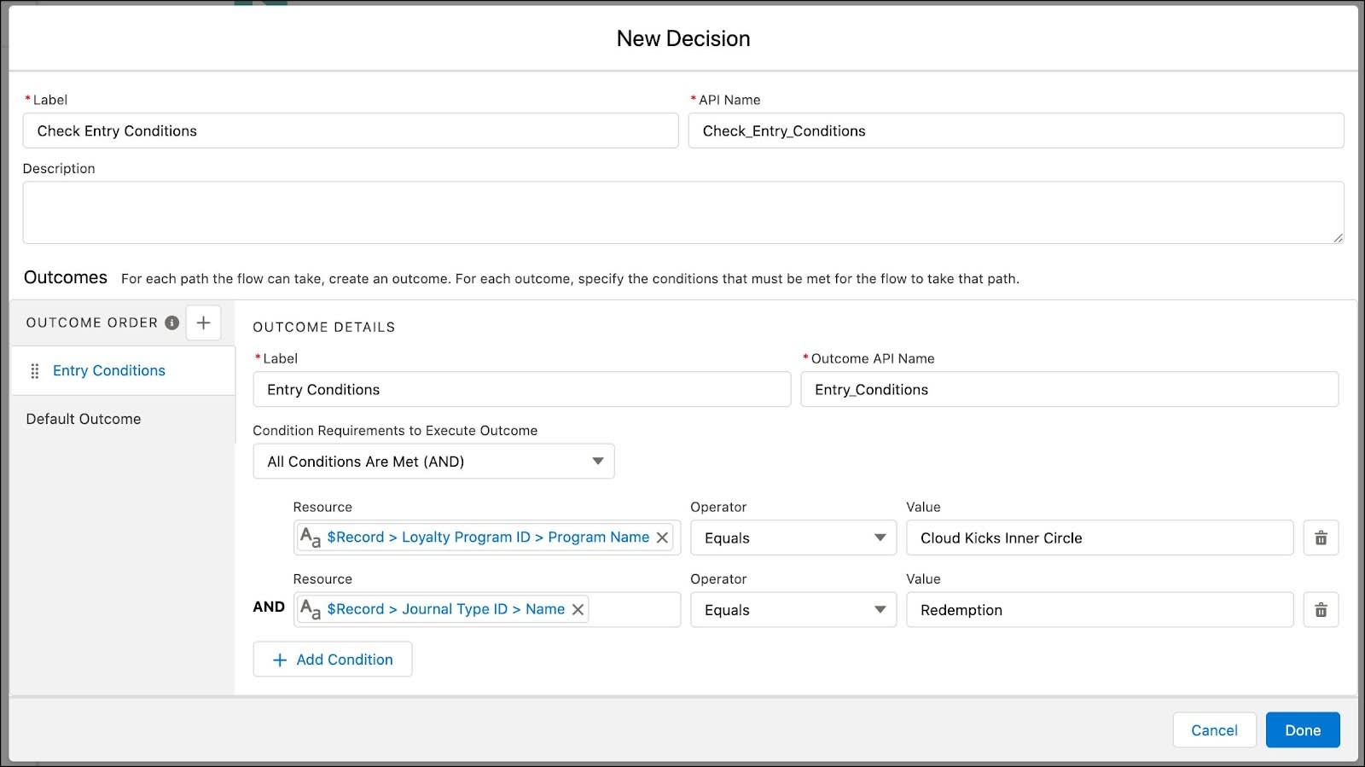Screen dimensions: 1365x767
Task: Select Entry Conditions outcome in list
Action: [x=109, y=370]
